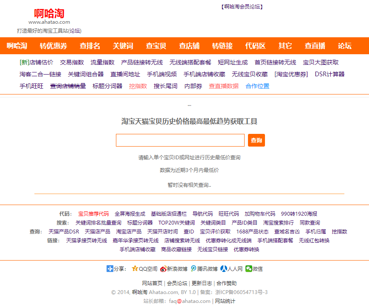Open the [新]店铺估价 tool link

click(37, 62)
